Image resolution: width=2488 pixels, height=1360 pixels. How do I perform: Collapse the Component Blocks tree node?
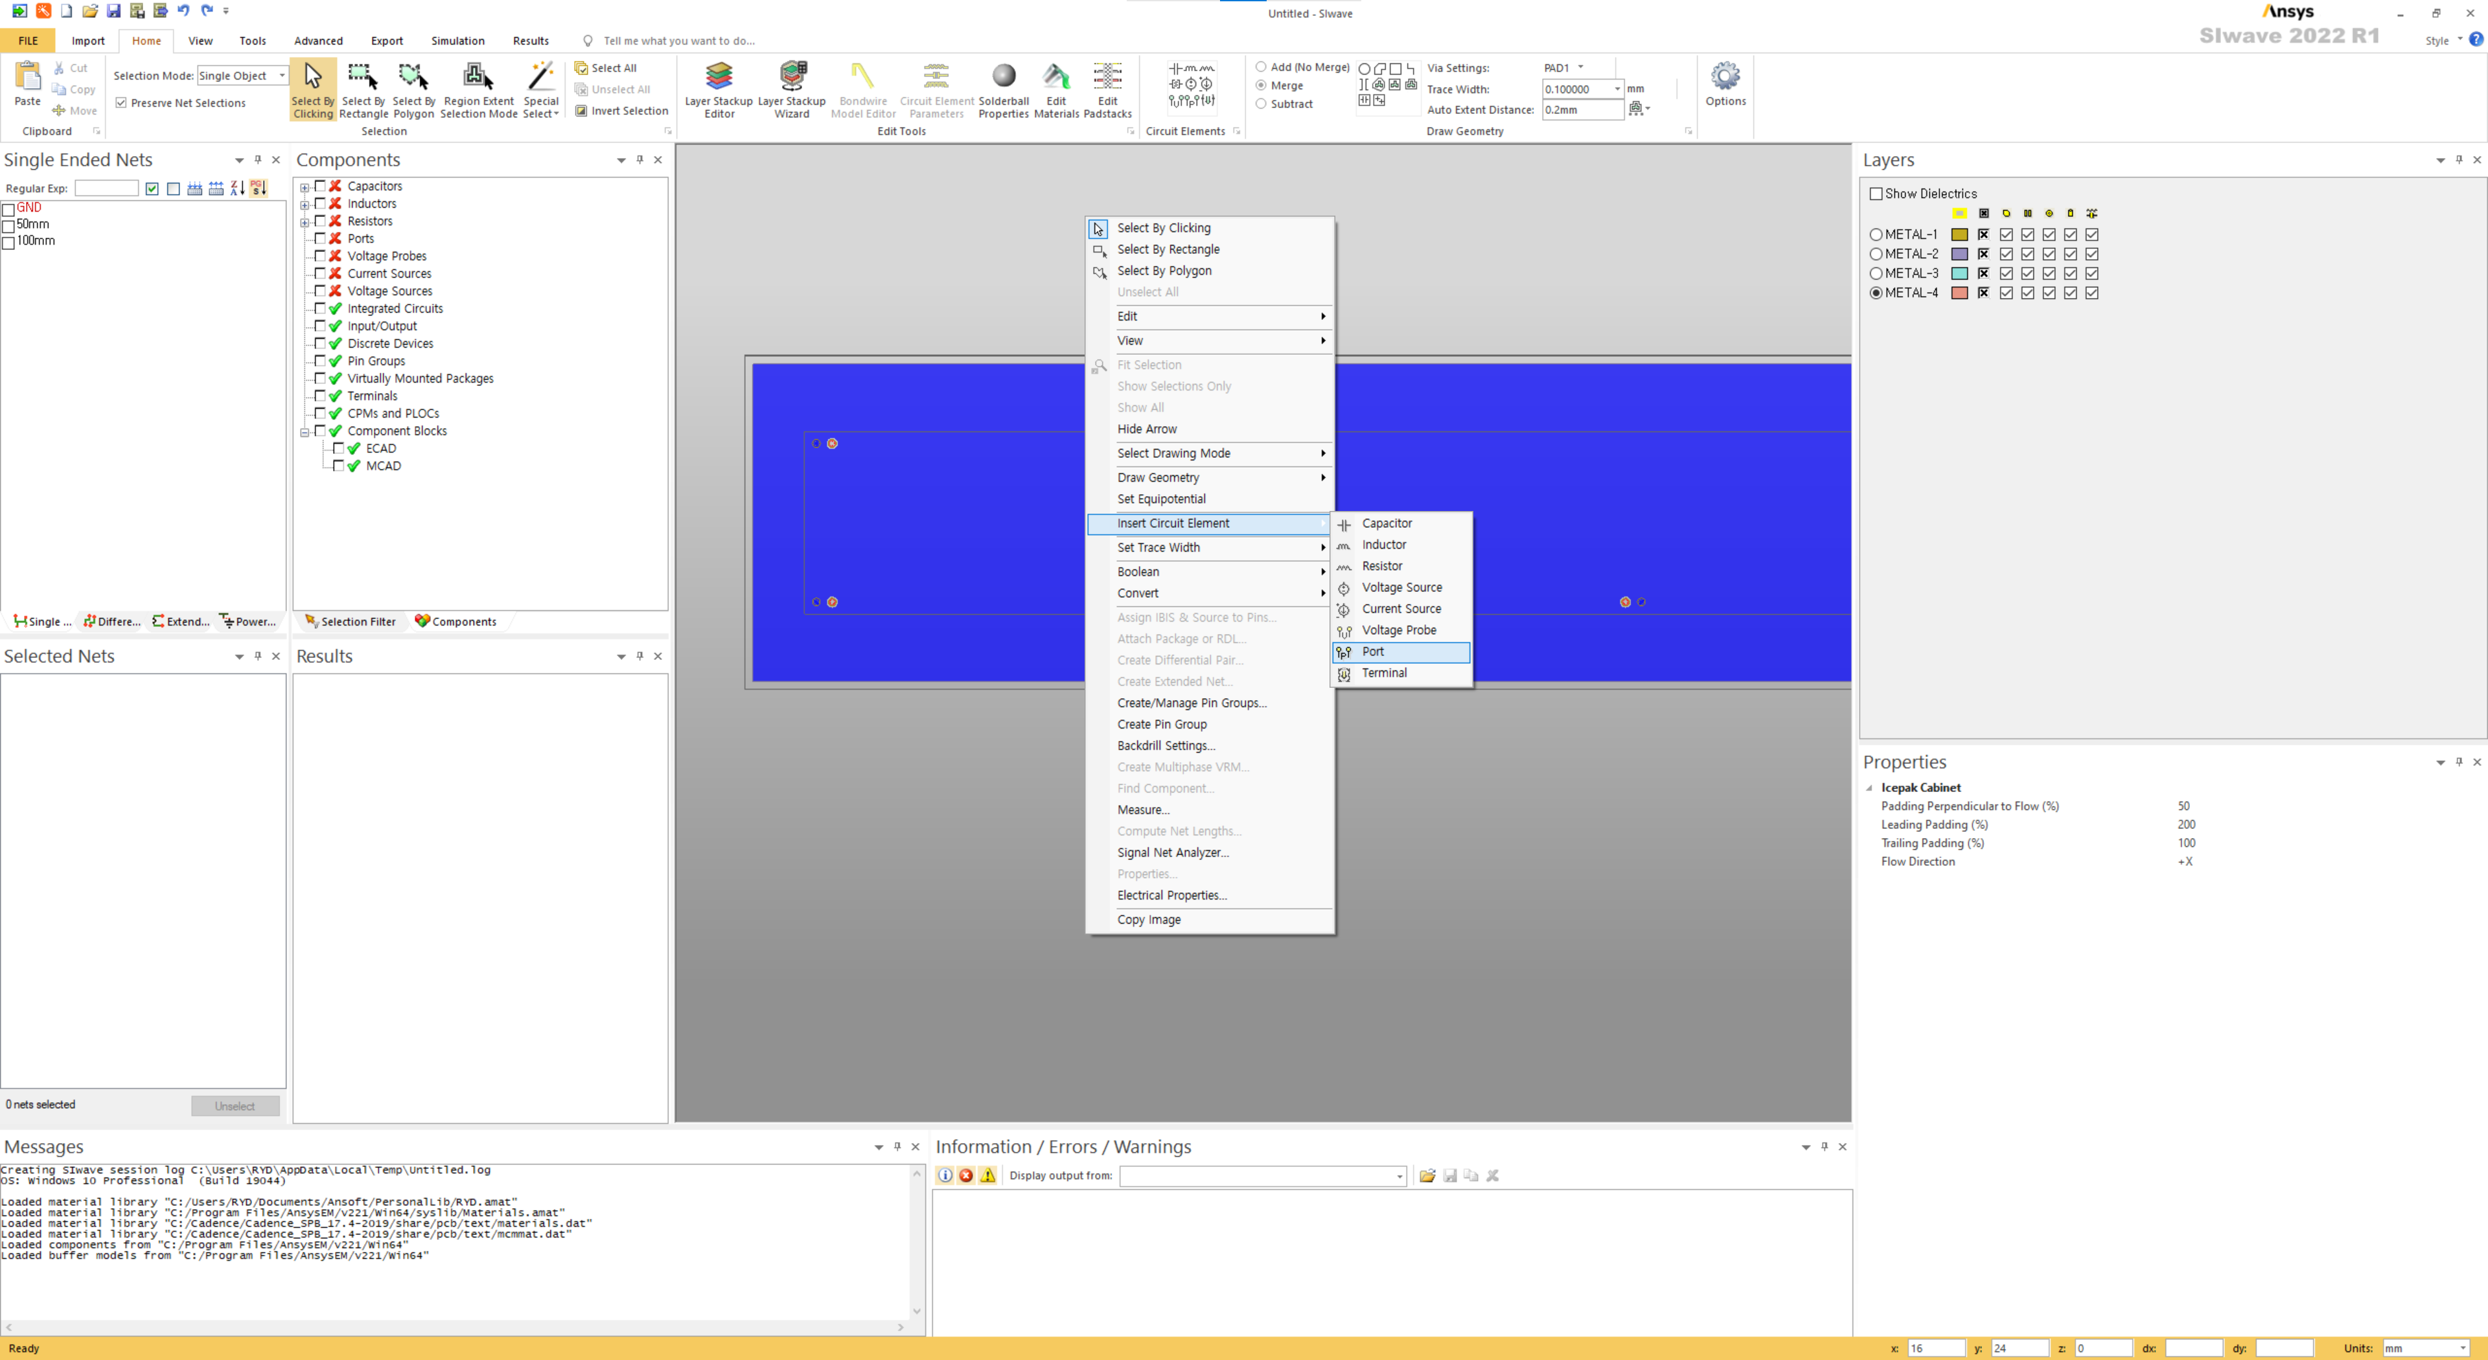coord(305,433)
